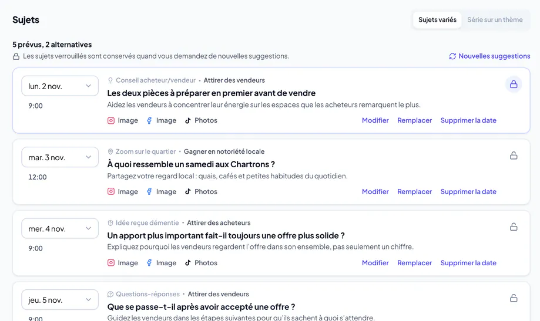Click the 'Zoom sur le quartier' category label
The width and height of the screenshot is (540, 321).
(x=146, y=152)
